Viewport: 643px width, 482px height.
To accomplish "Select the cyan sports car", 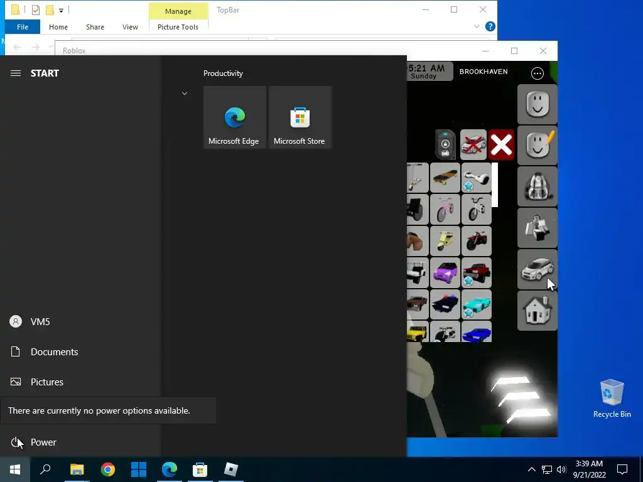I will coord(476,304).
